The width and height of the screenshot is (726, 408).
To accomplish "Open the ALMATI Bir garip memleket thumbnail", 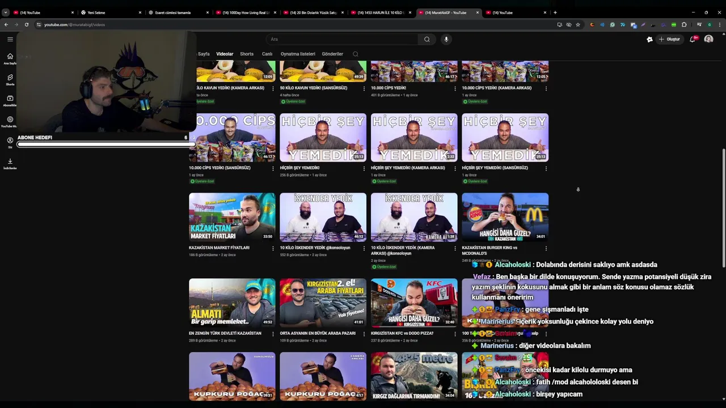I will [232, 303].
